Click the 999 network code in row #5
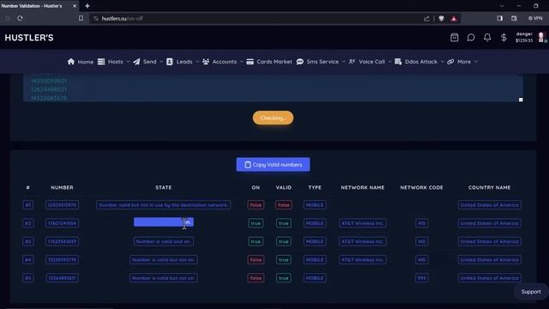This screenshot has height=309, width=549. [x=421, y=278]
